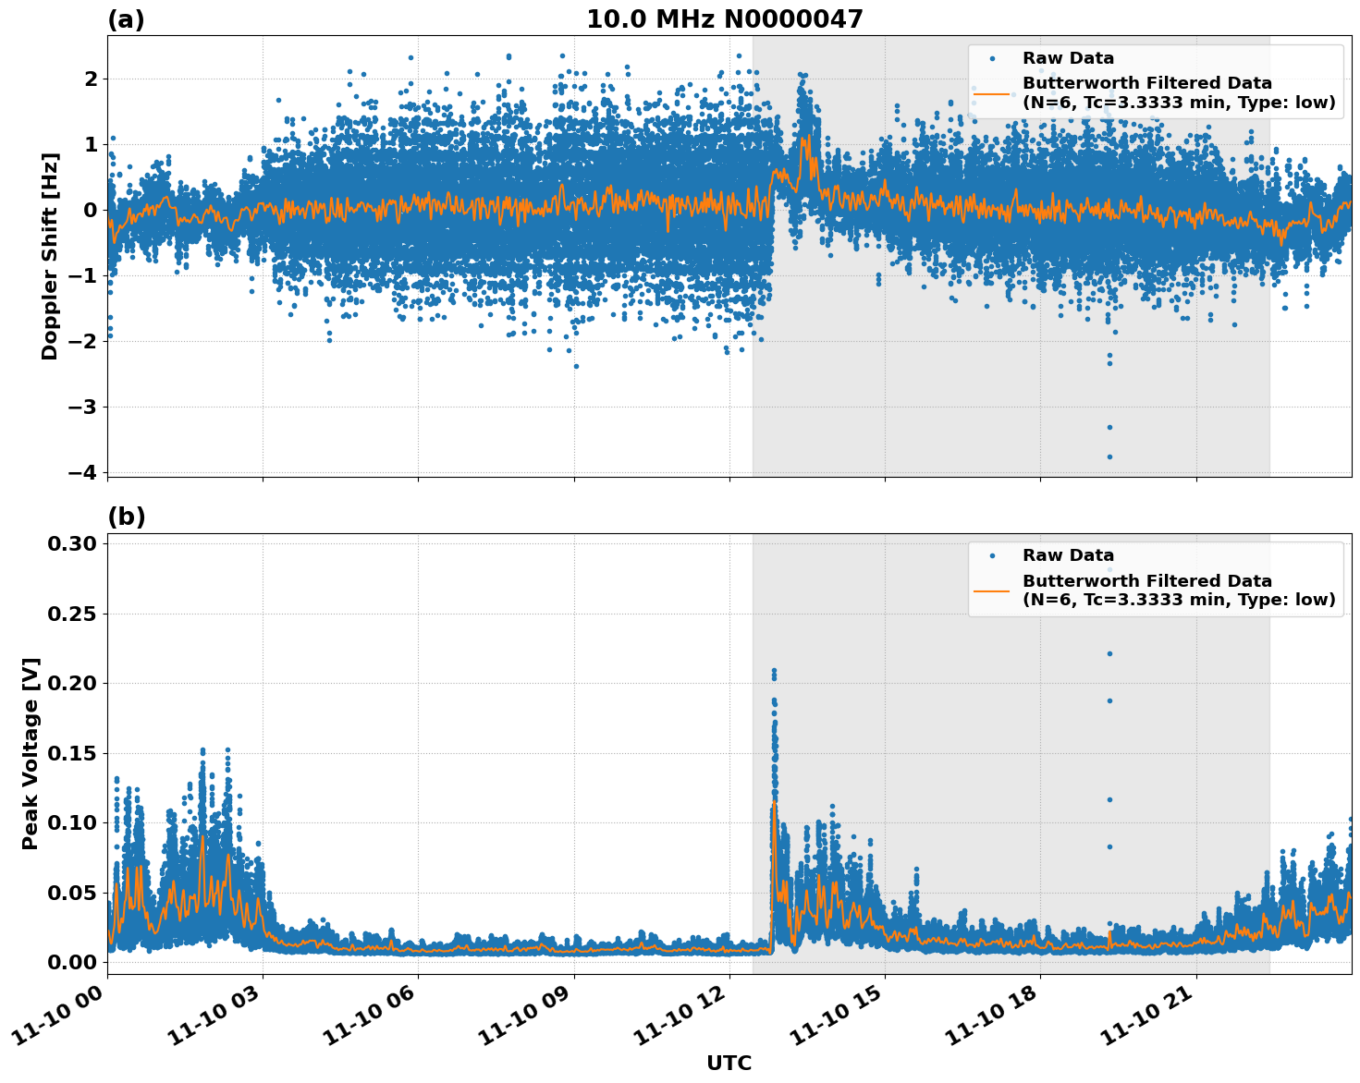Click the outlier dot near -3.8 Hz
This screenshot has width=1360, height=1083.
1108,456
